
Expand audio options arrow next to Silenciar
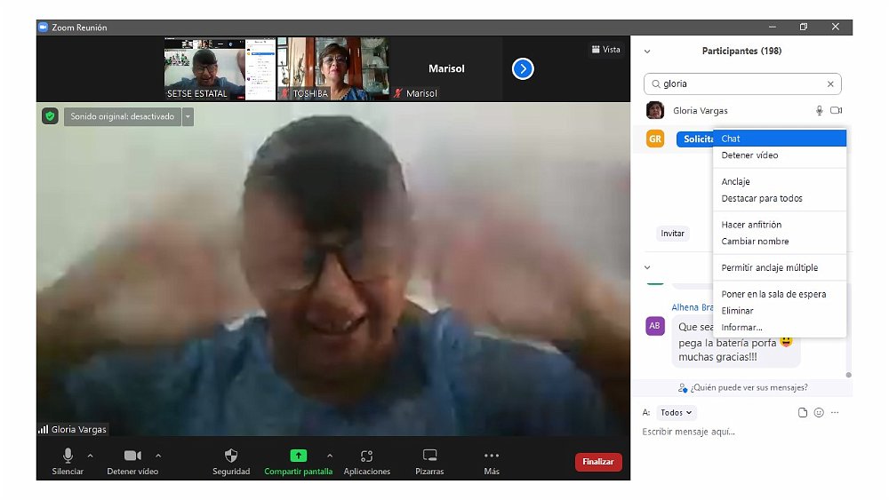click(x=90, y=456)
